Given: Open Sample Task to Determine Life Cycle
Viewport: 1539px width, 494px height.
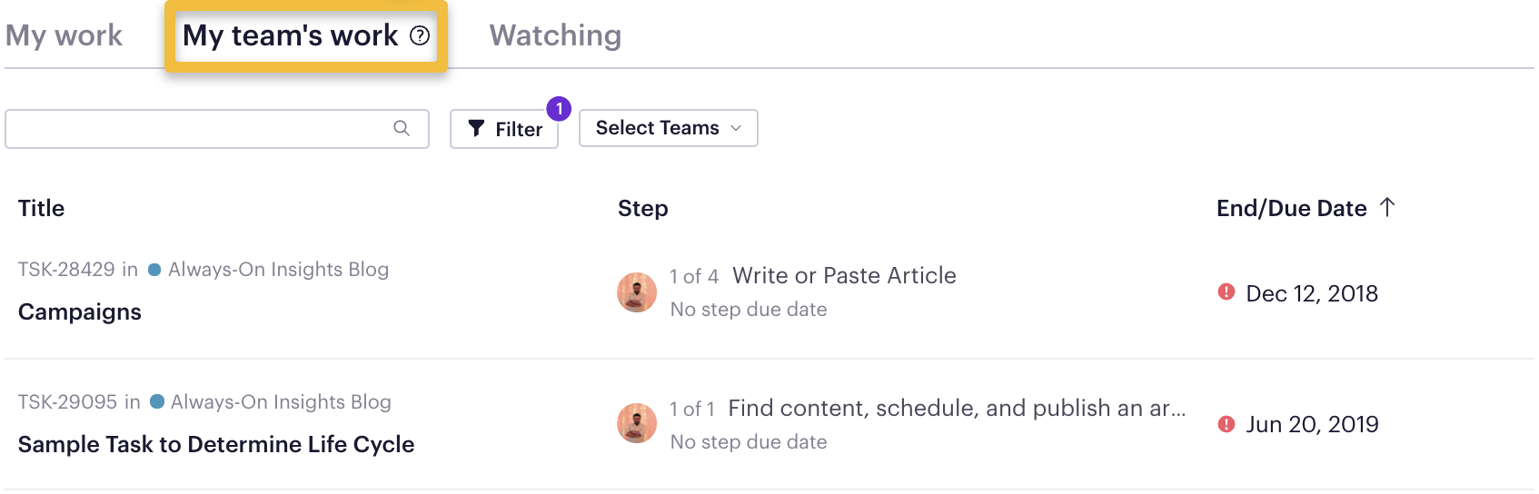Looking at the screenshot, I should 216,444.
